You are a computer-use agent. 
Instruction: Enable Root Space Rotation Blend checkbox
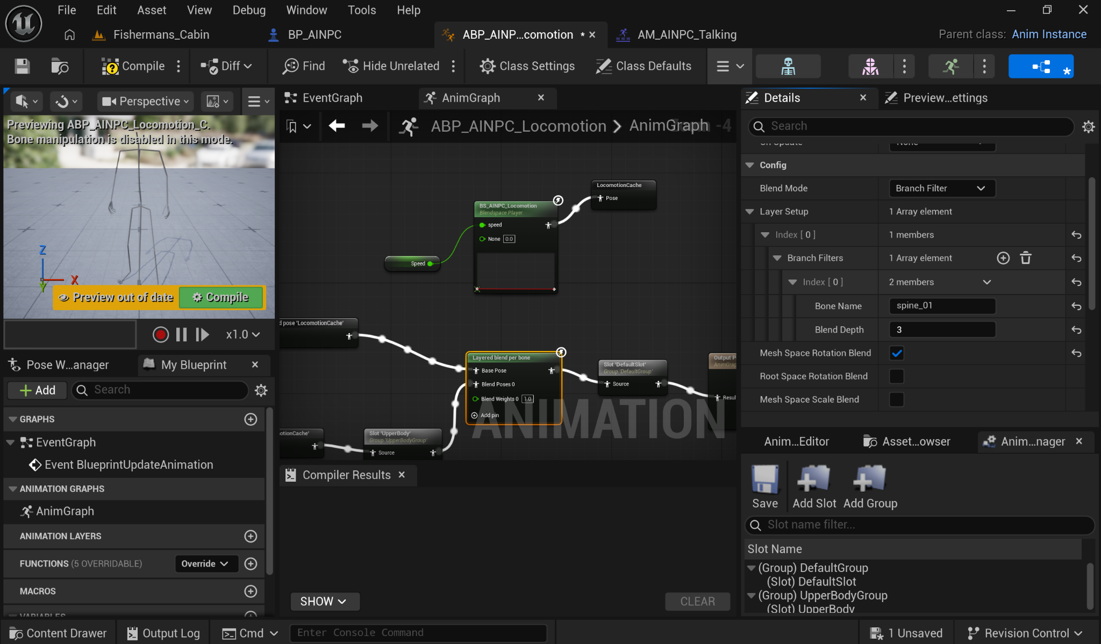point(897,376)
